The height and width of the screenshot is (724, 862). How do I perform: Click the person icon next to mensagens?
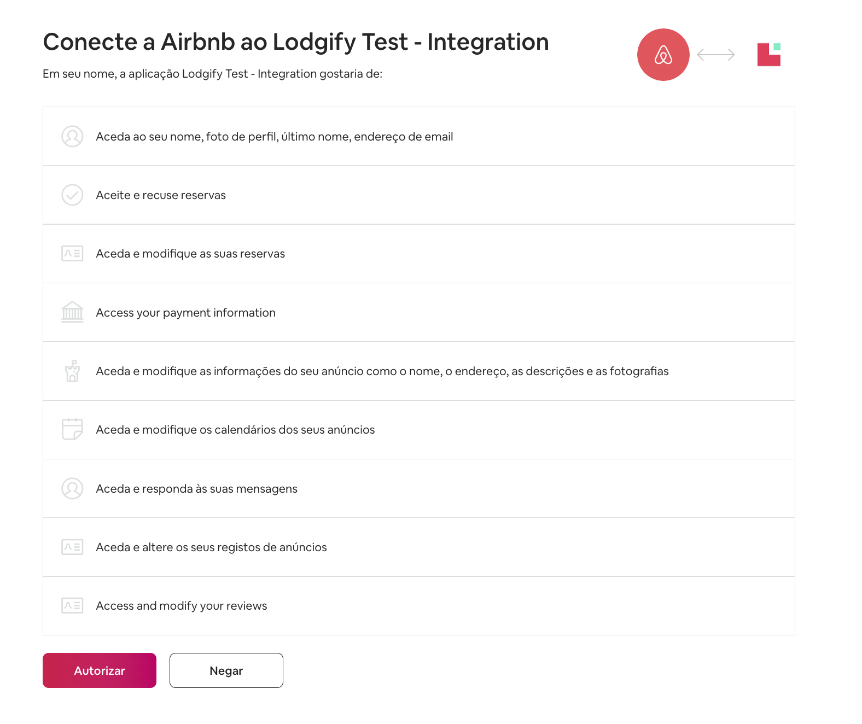tap(72, 488)
